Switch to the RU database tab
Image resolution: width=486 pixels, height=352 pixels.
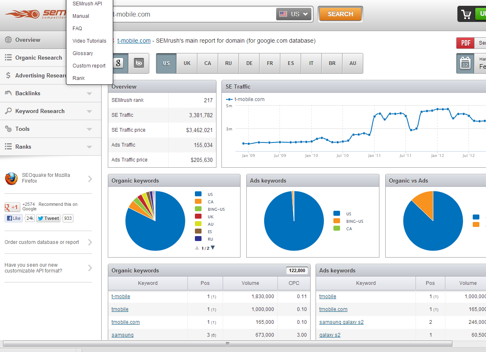click(228, 63)
